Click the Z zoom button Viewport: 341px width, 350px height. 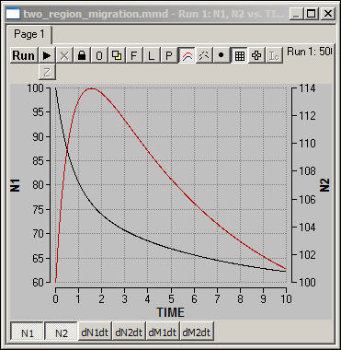tap(47, 72)
